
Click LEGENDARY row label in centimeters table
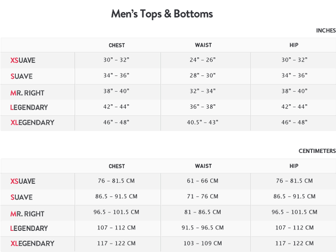(x=29, y=228)
